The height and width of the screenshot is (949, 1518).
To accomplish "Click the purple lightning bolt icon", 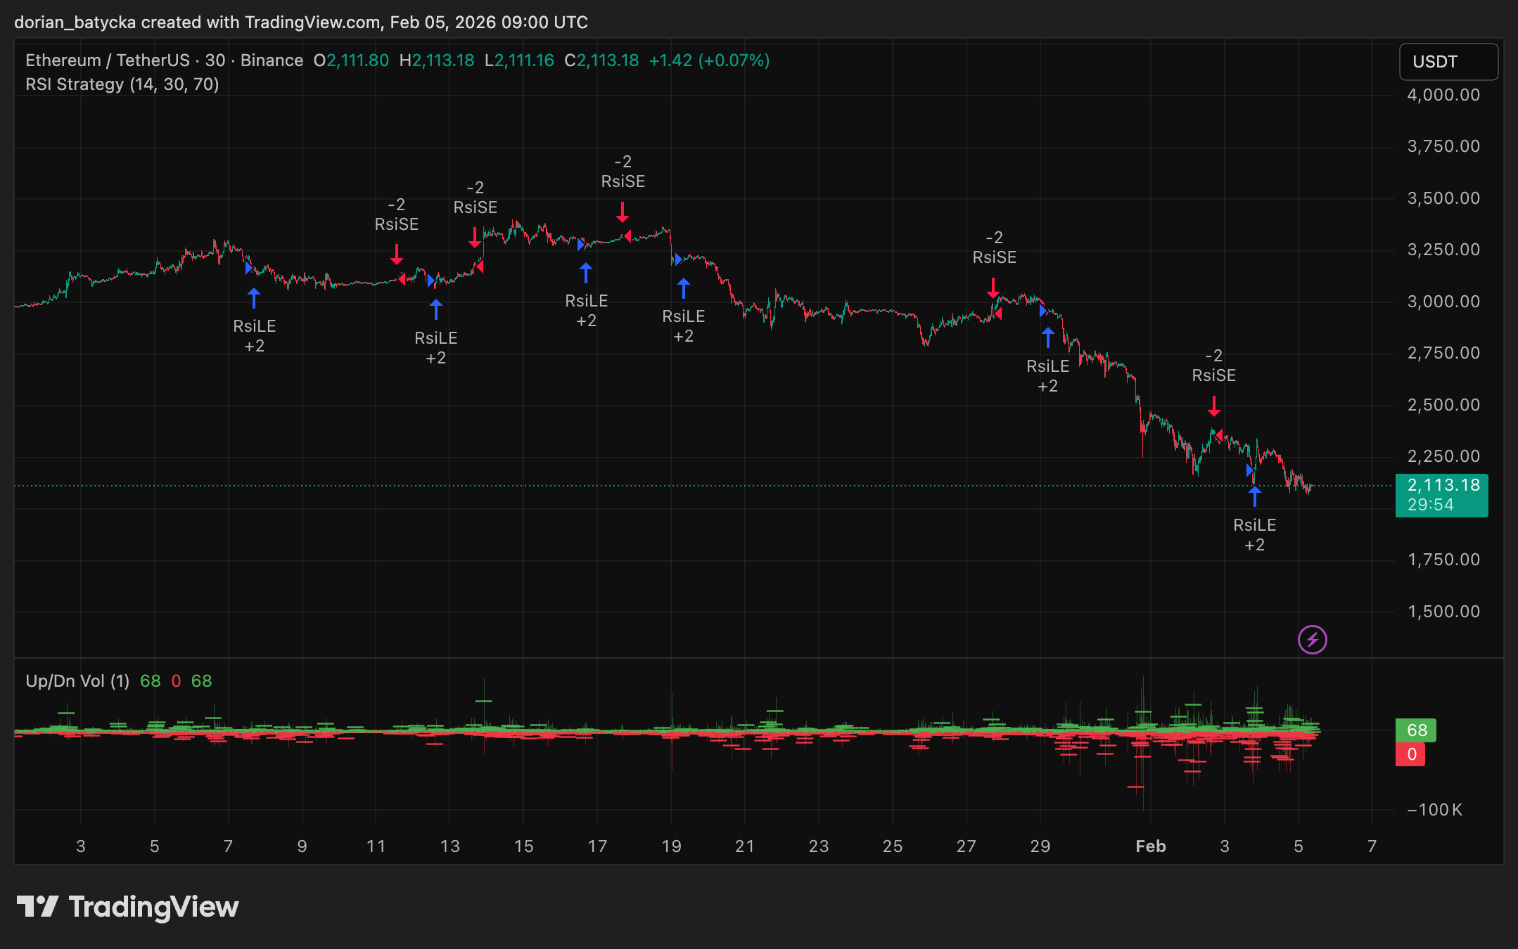I will (1312, 640).
